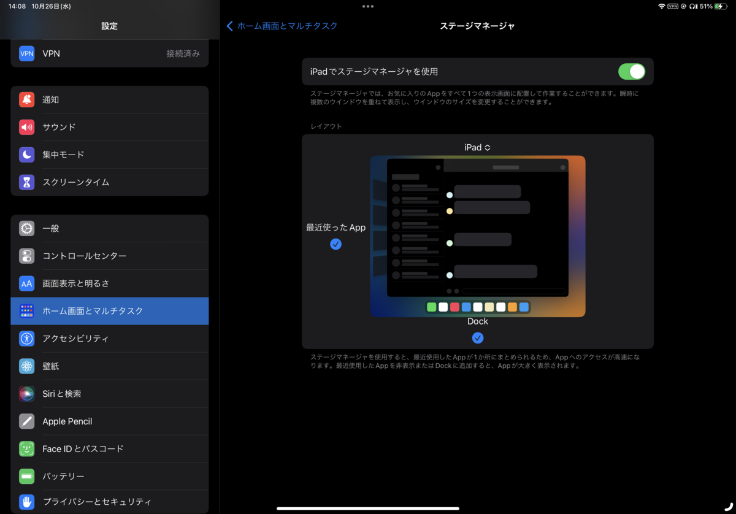Tap the three-dot multitasking menu
Viewport: 736px width, 514px height.
tap(368, 6)
